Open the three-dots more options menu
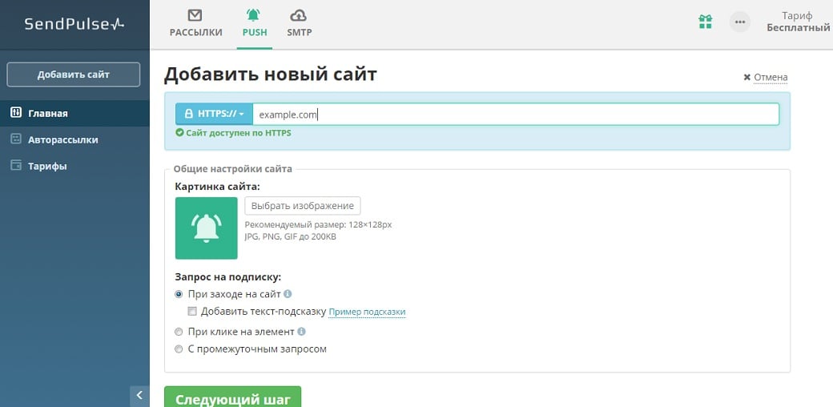The image size is (833, 407). click(740, 22)
